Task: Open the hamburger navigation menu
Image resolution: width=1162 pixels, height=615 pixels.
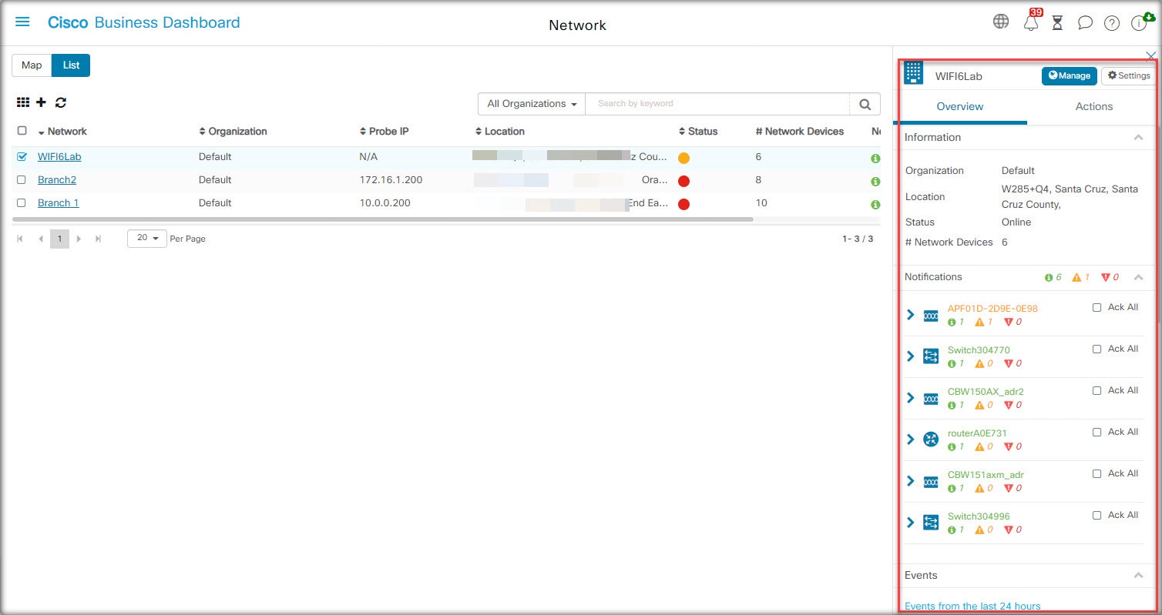Action: click(22, 22)
